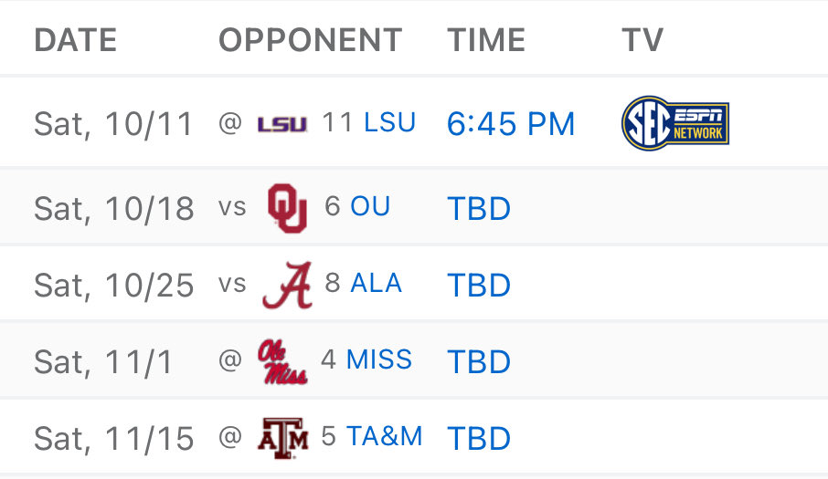Open the LSU team link

389,122
